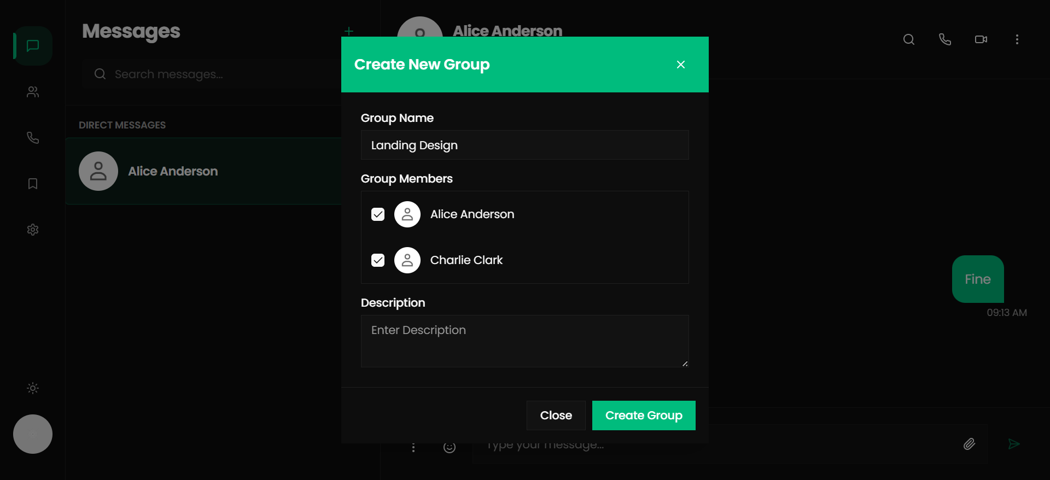This screenshot has height=480, width=1050.
Task: Open the settings gear icon
Action: click(x=33, y=230)
